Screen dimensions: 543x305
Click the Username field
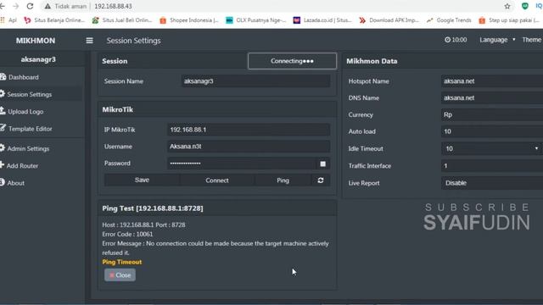pos(249,147)
